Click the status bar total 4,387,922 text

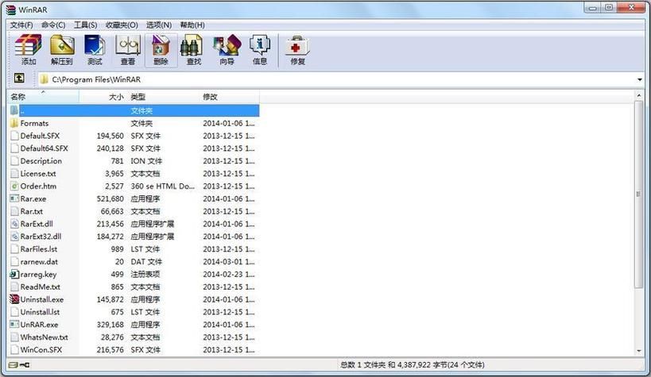click(x=412, y=365)
